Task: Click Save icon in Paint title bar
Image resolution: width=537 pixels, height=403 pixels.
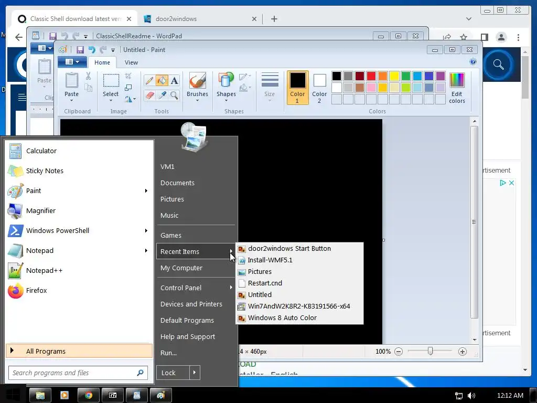Action: [x=80, y=50]
